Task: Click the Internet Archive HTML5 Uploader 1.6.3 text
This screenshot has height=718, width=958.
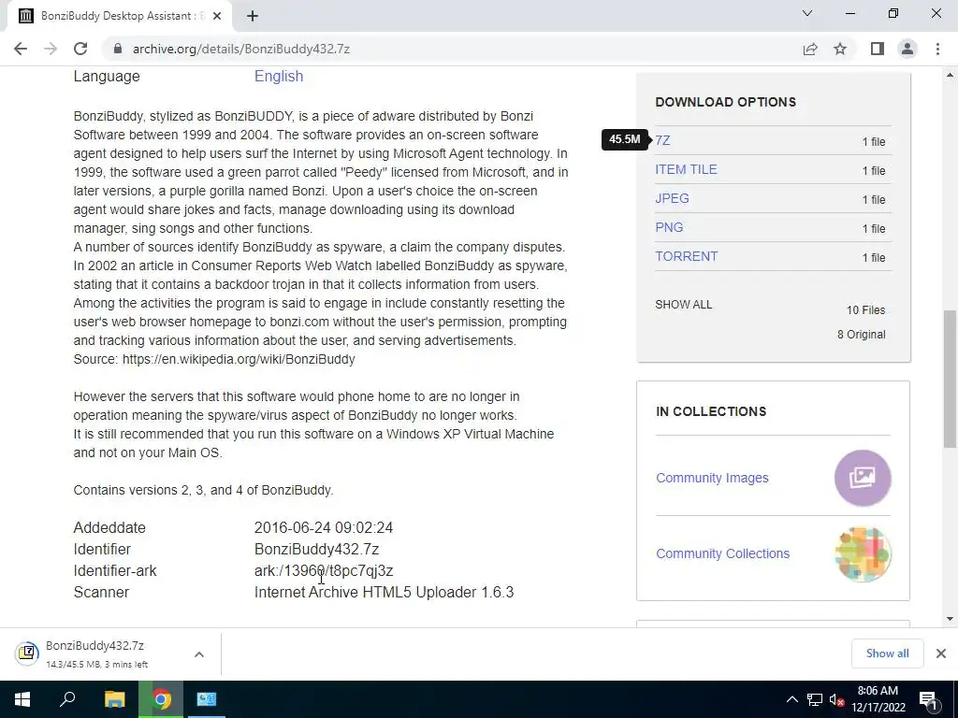Action: pos(384,592)
